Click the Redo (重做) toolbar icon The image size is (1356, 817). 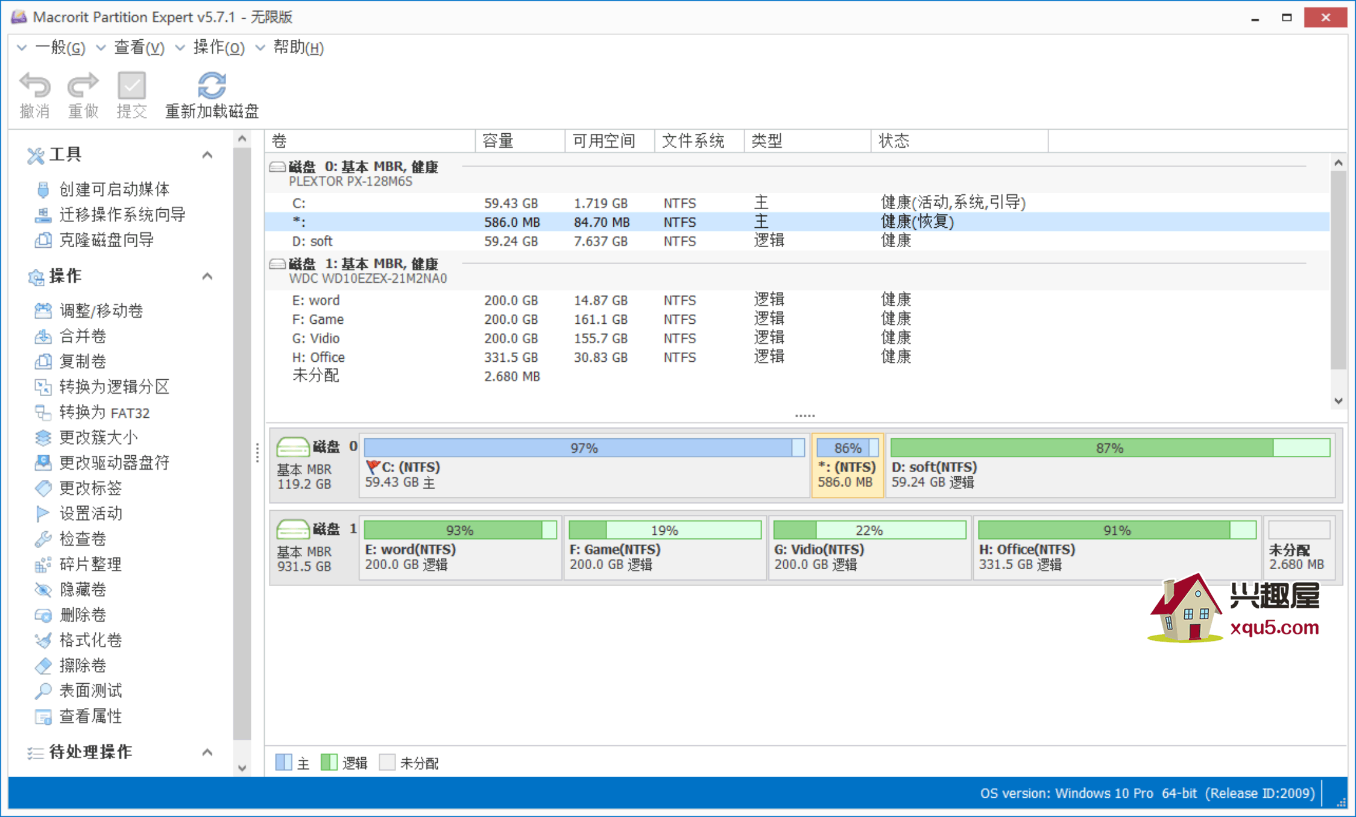(x=83, y=86)
